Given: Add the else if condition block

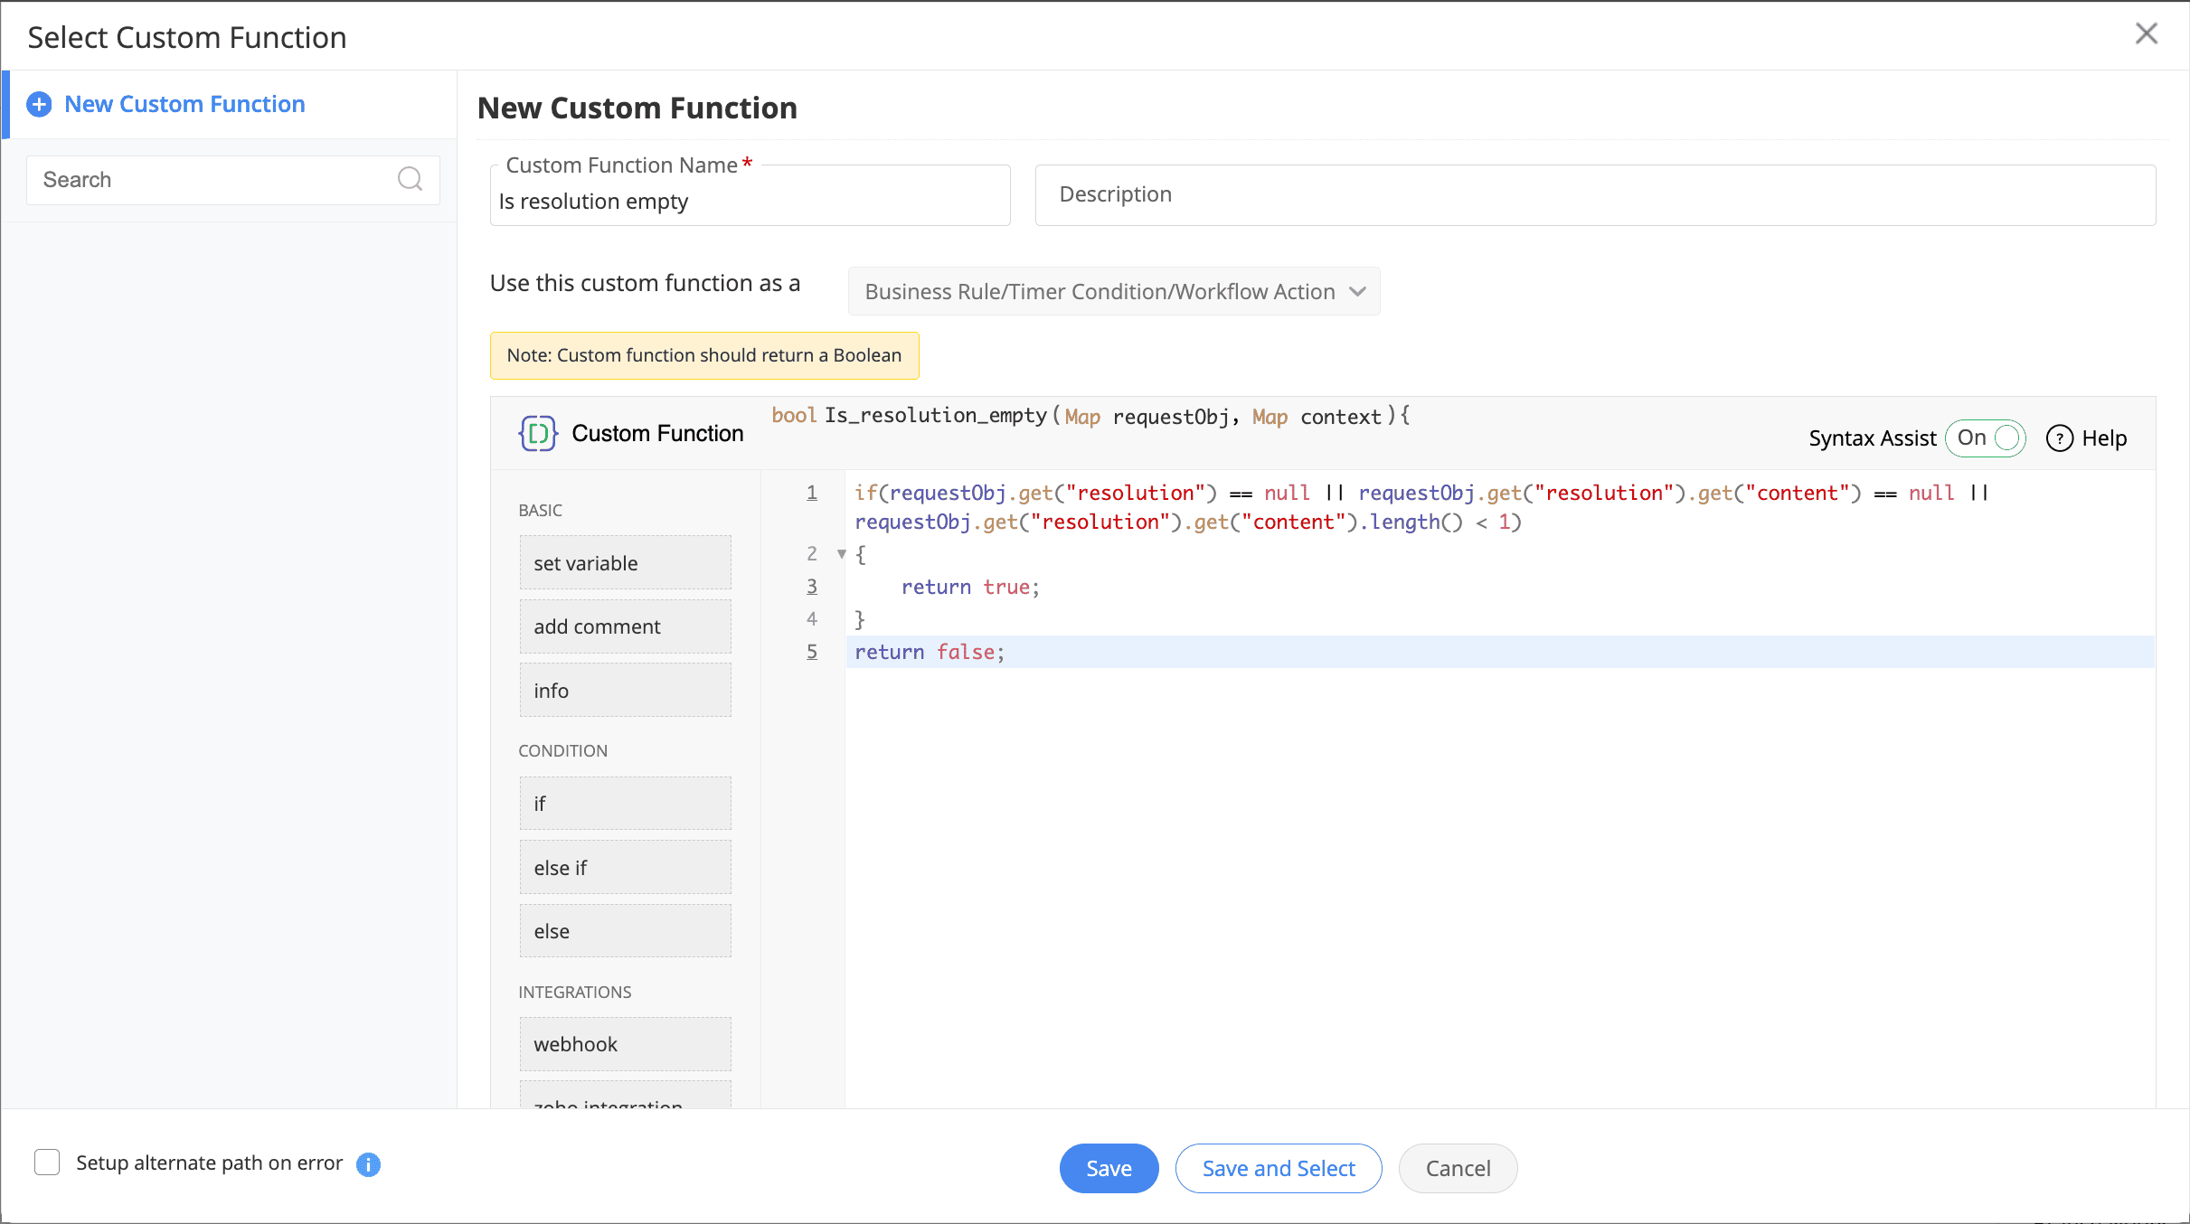Looking at the screenshot, I should [625, 868].
